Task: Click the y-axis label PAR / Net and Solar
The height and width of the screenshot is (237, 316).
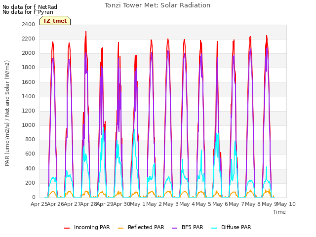Action: tap(7, 113)
